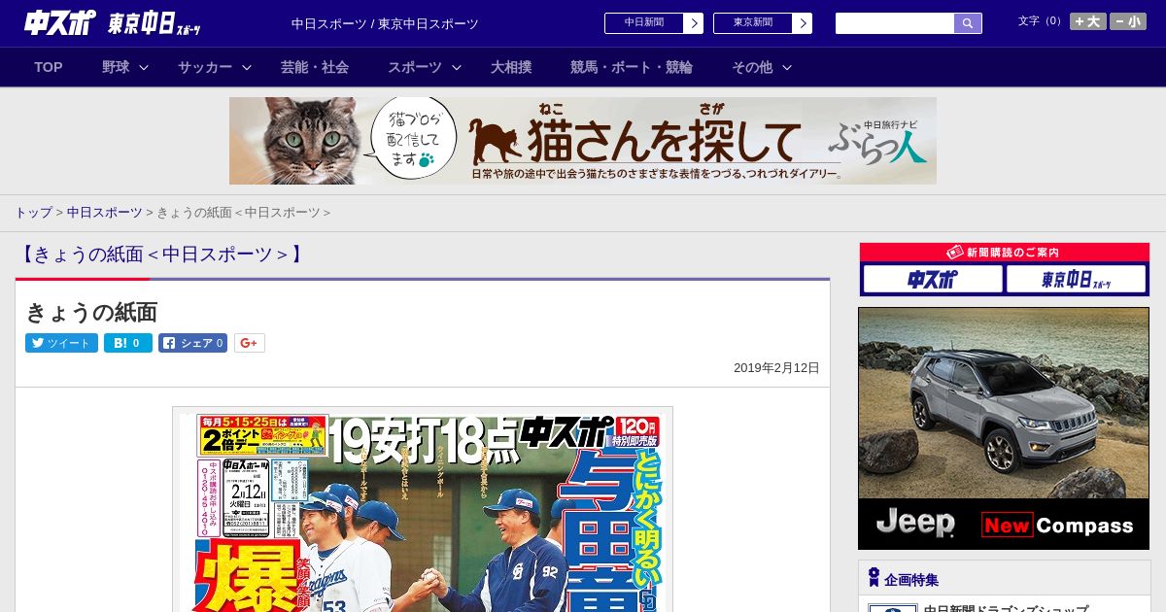Click the 文字（0） text size label
This screenshot has height=612, width=1166.
pos(1040,21)
